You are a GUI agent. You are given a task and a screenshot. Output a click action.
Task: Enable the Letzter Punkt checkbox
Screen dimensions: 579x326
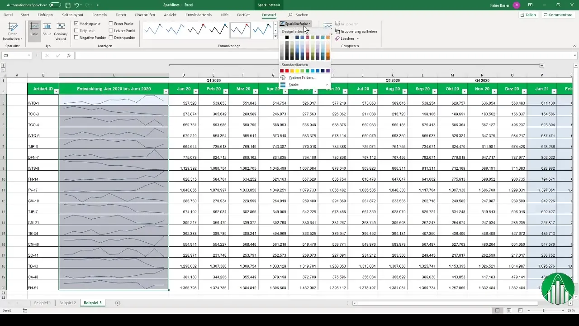pos(111,31)
